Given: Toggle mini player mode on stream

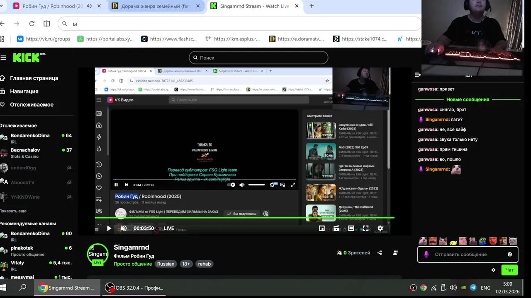Looking at the screenshot, I should click(322, 228).
